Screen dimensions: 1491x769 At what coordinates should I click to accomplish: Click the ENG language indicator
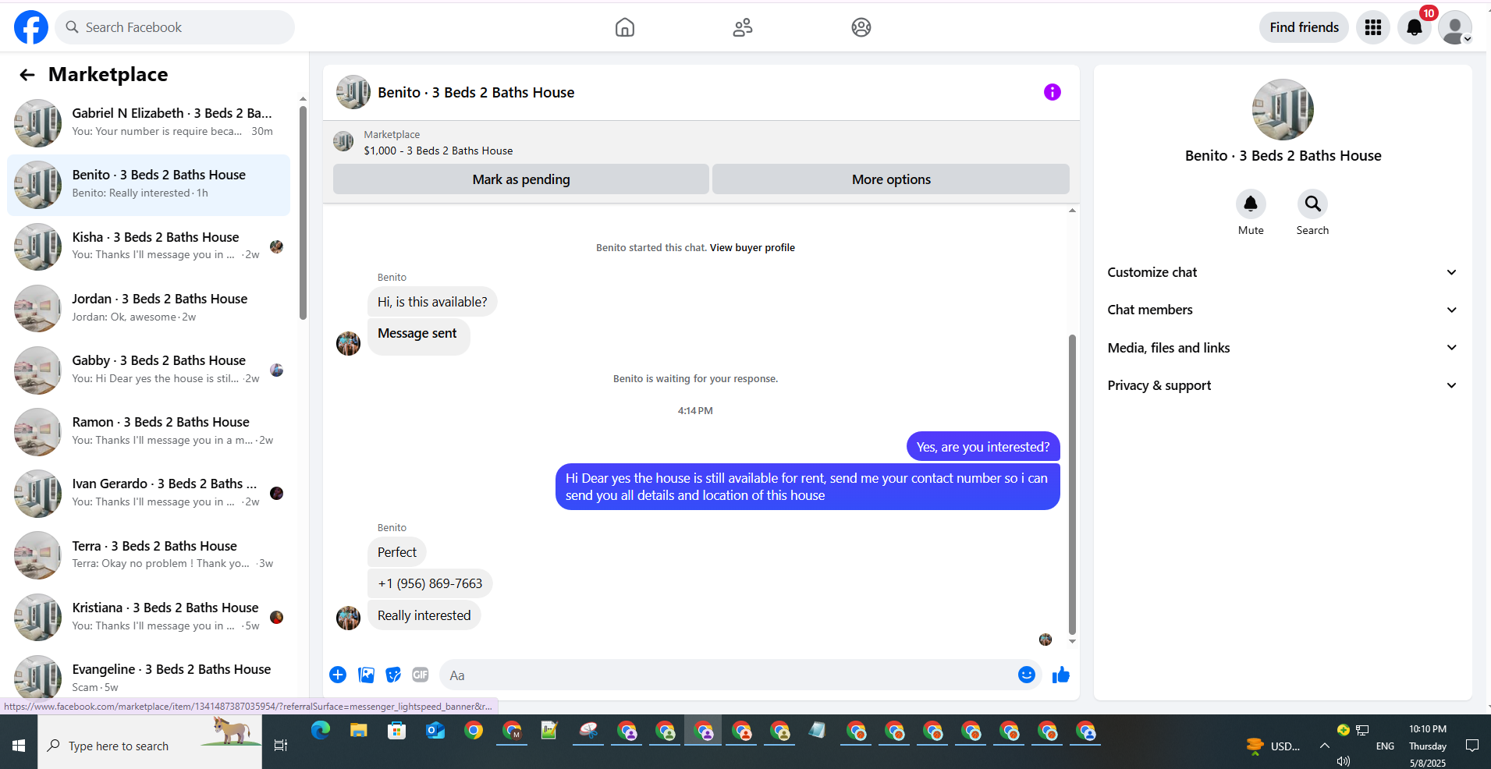click(x=1385, y=746)
